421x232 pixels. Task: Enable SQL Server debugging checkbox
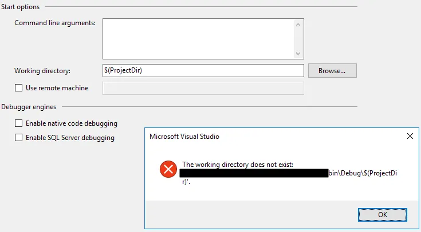pos(18,138)
